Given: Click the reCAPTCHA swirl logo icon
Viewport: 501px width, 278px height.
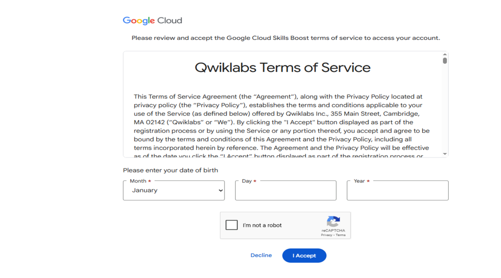Looking at the screenshot, I should point(333,221).
